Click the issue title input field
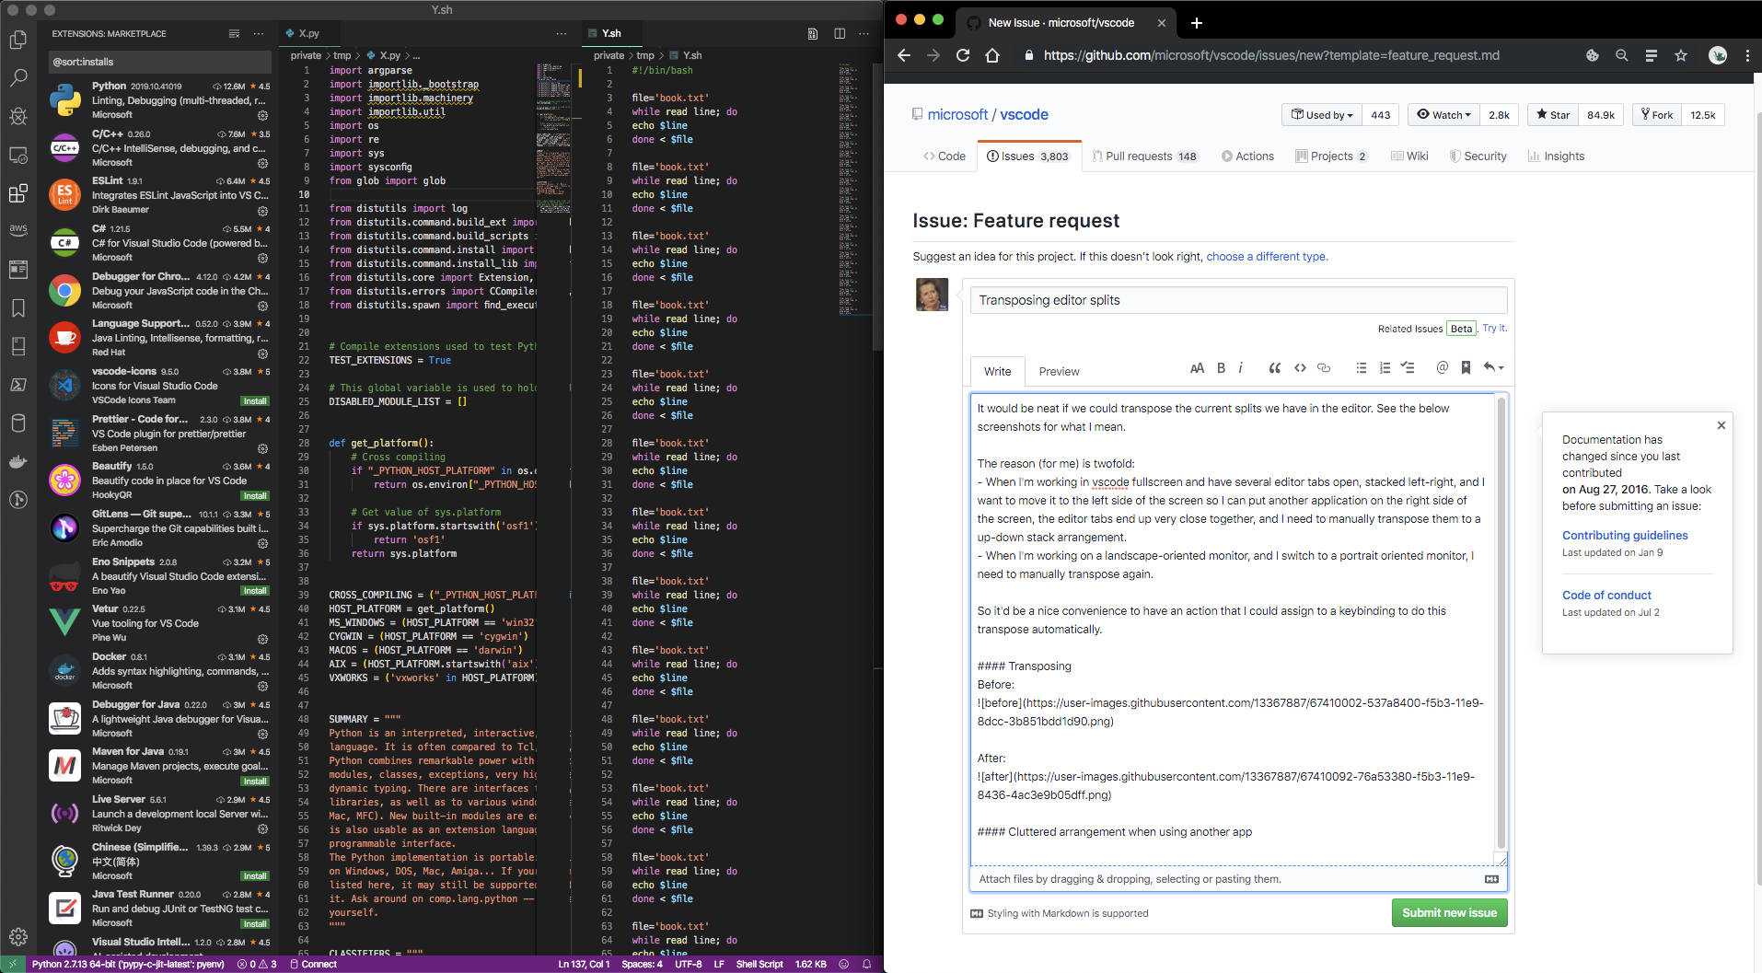 click(x=1238, y=299)
